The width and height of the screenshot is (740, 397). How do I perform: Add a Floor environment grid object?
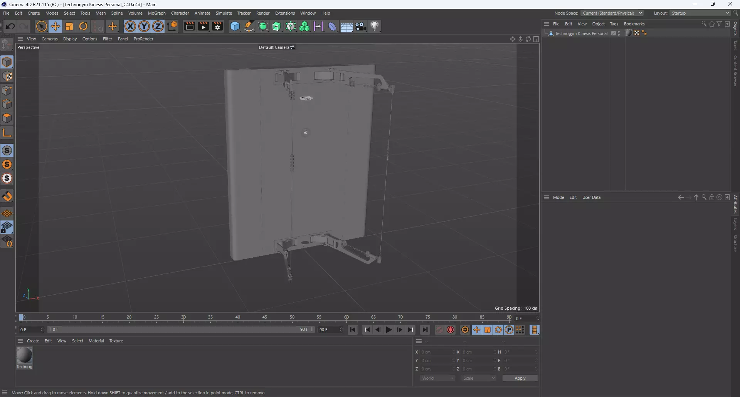pyautogui.click(x=346, y=26)
